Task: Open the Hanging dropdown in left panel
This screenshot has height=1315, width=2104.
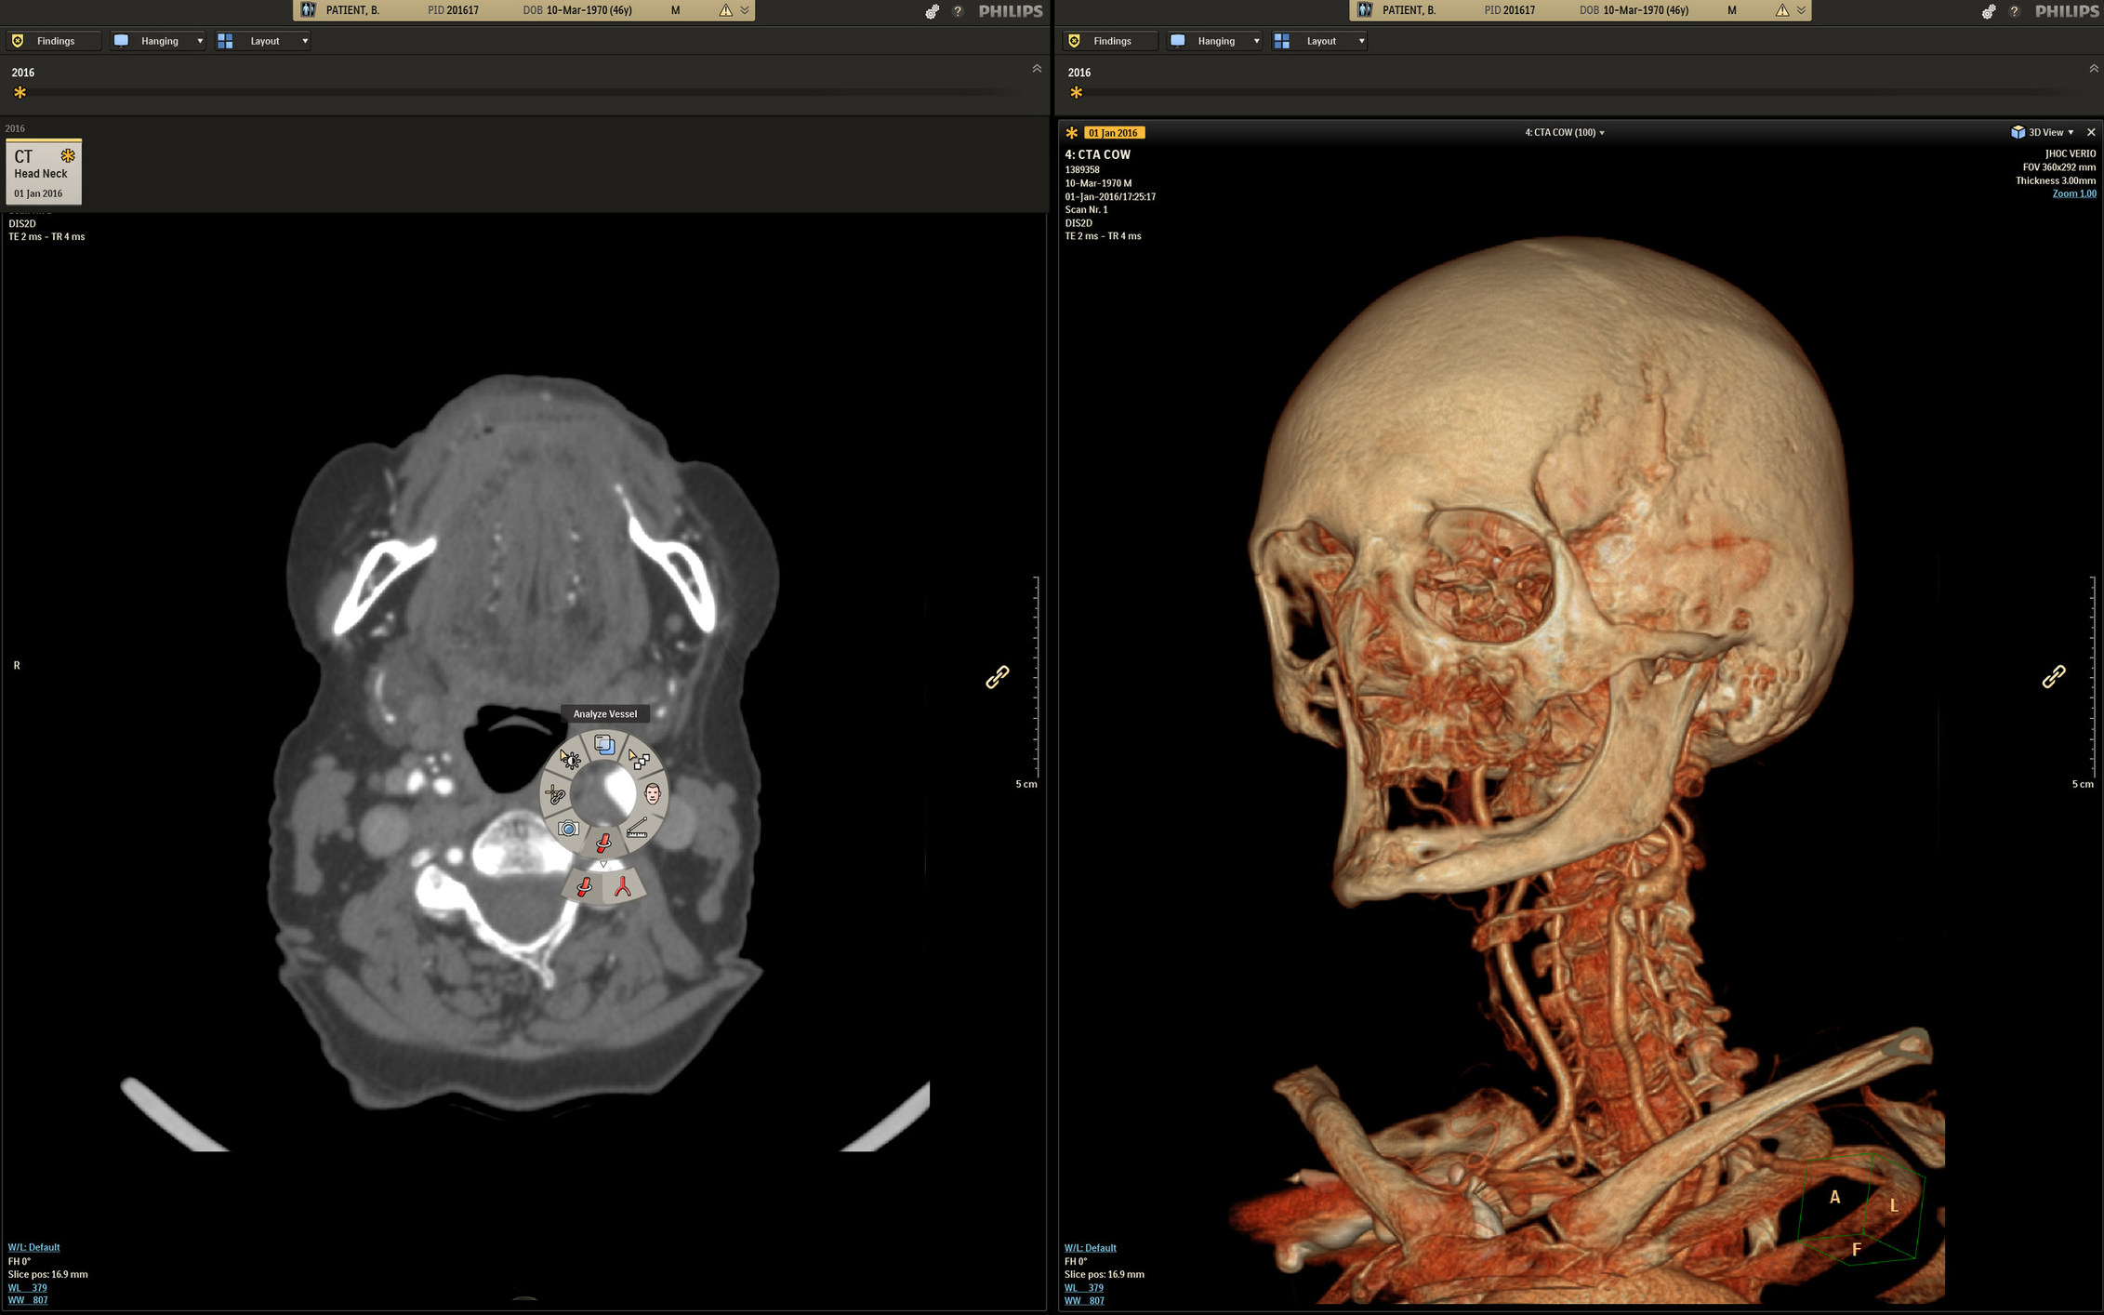Action: tap(159, 41)
